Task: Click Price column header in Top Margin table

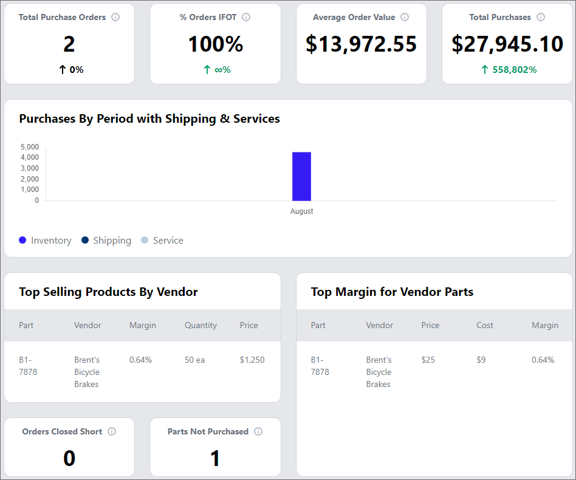Action: (x=430, y=326)
